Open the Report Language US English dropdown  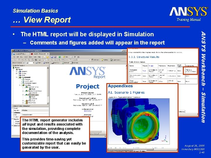(28, 63)
